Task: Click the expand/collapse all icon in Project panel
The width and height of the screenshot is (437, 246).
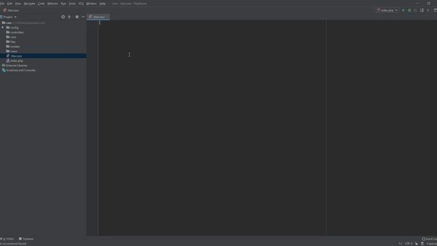Action: (x=70, y=17)
